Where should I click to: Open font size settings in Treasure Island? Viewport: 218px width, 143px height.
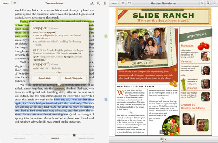click(91, 3)
